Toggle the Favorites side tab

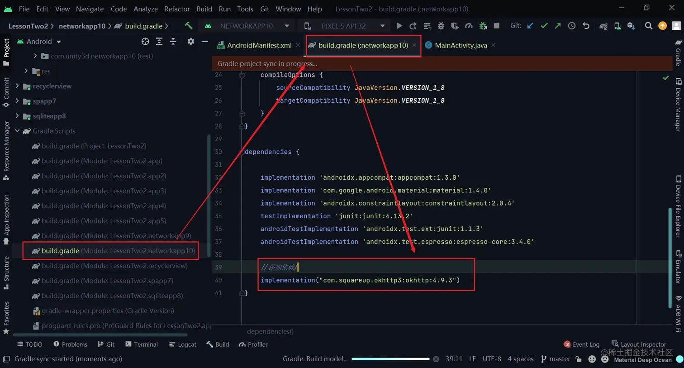6,318
